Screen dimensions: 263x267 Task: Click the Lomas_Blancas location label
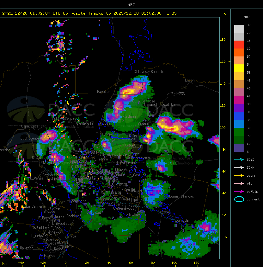[x=181, y=196]
